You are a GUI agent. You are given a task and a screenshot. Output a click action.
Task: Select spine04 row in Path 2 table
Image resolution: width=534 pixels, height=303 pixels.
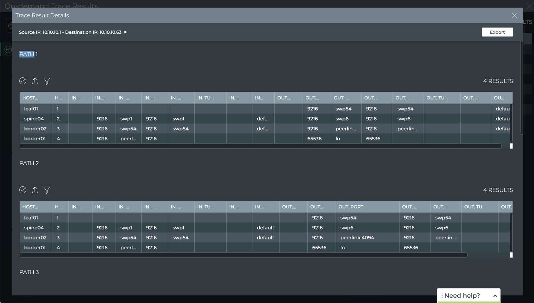tap(34, 228)
